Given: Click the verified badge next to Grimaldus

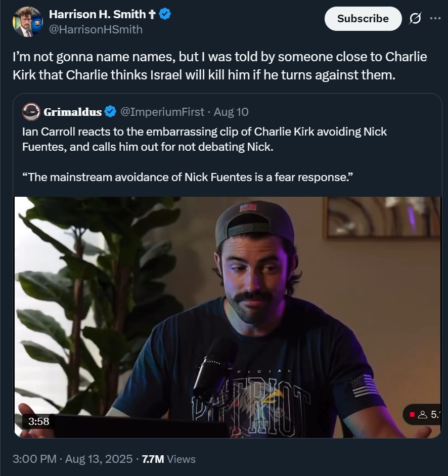Looking at the screenshot, I should tap(111, 112).
